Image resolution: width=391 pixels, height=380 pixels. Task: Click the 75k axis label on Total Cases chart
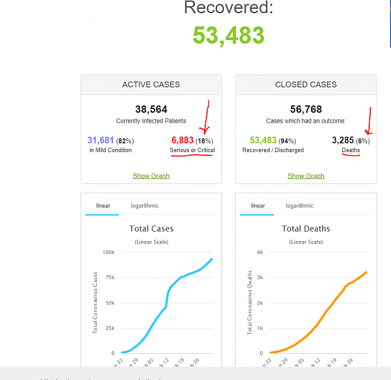click(x=110, y=277)
